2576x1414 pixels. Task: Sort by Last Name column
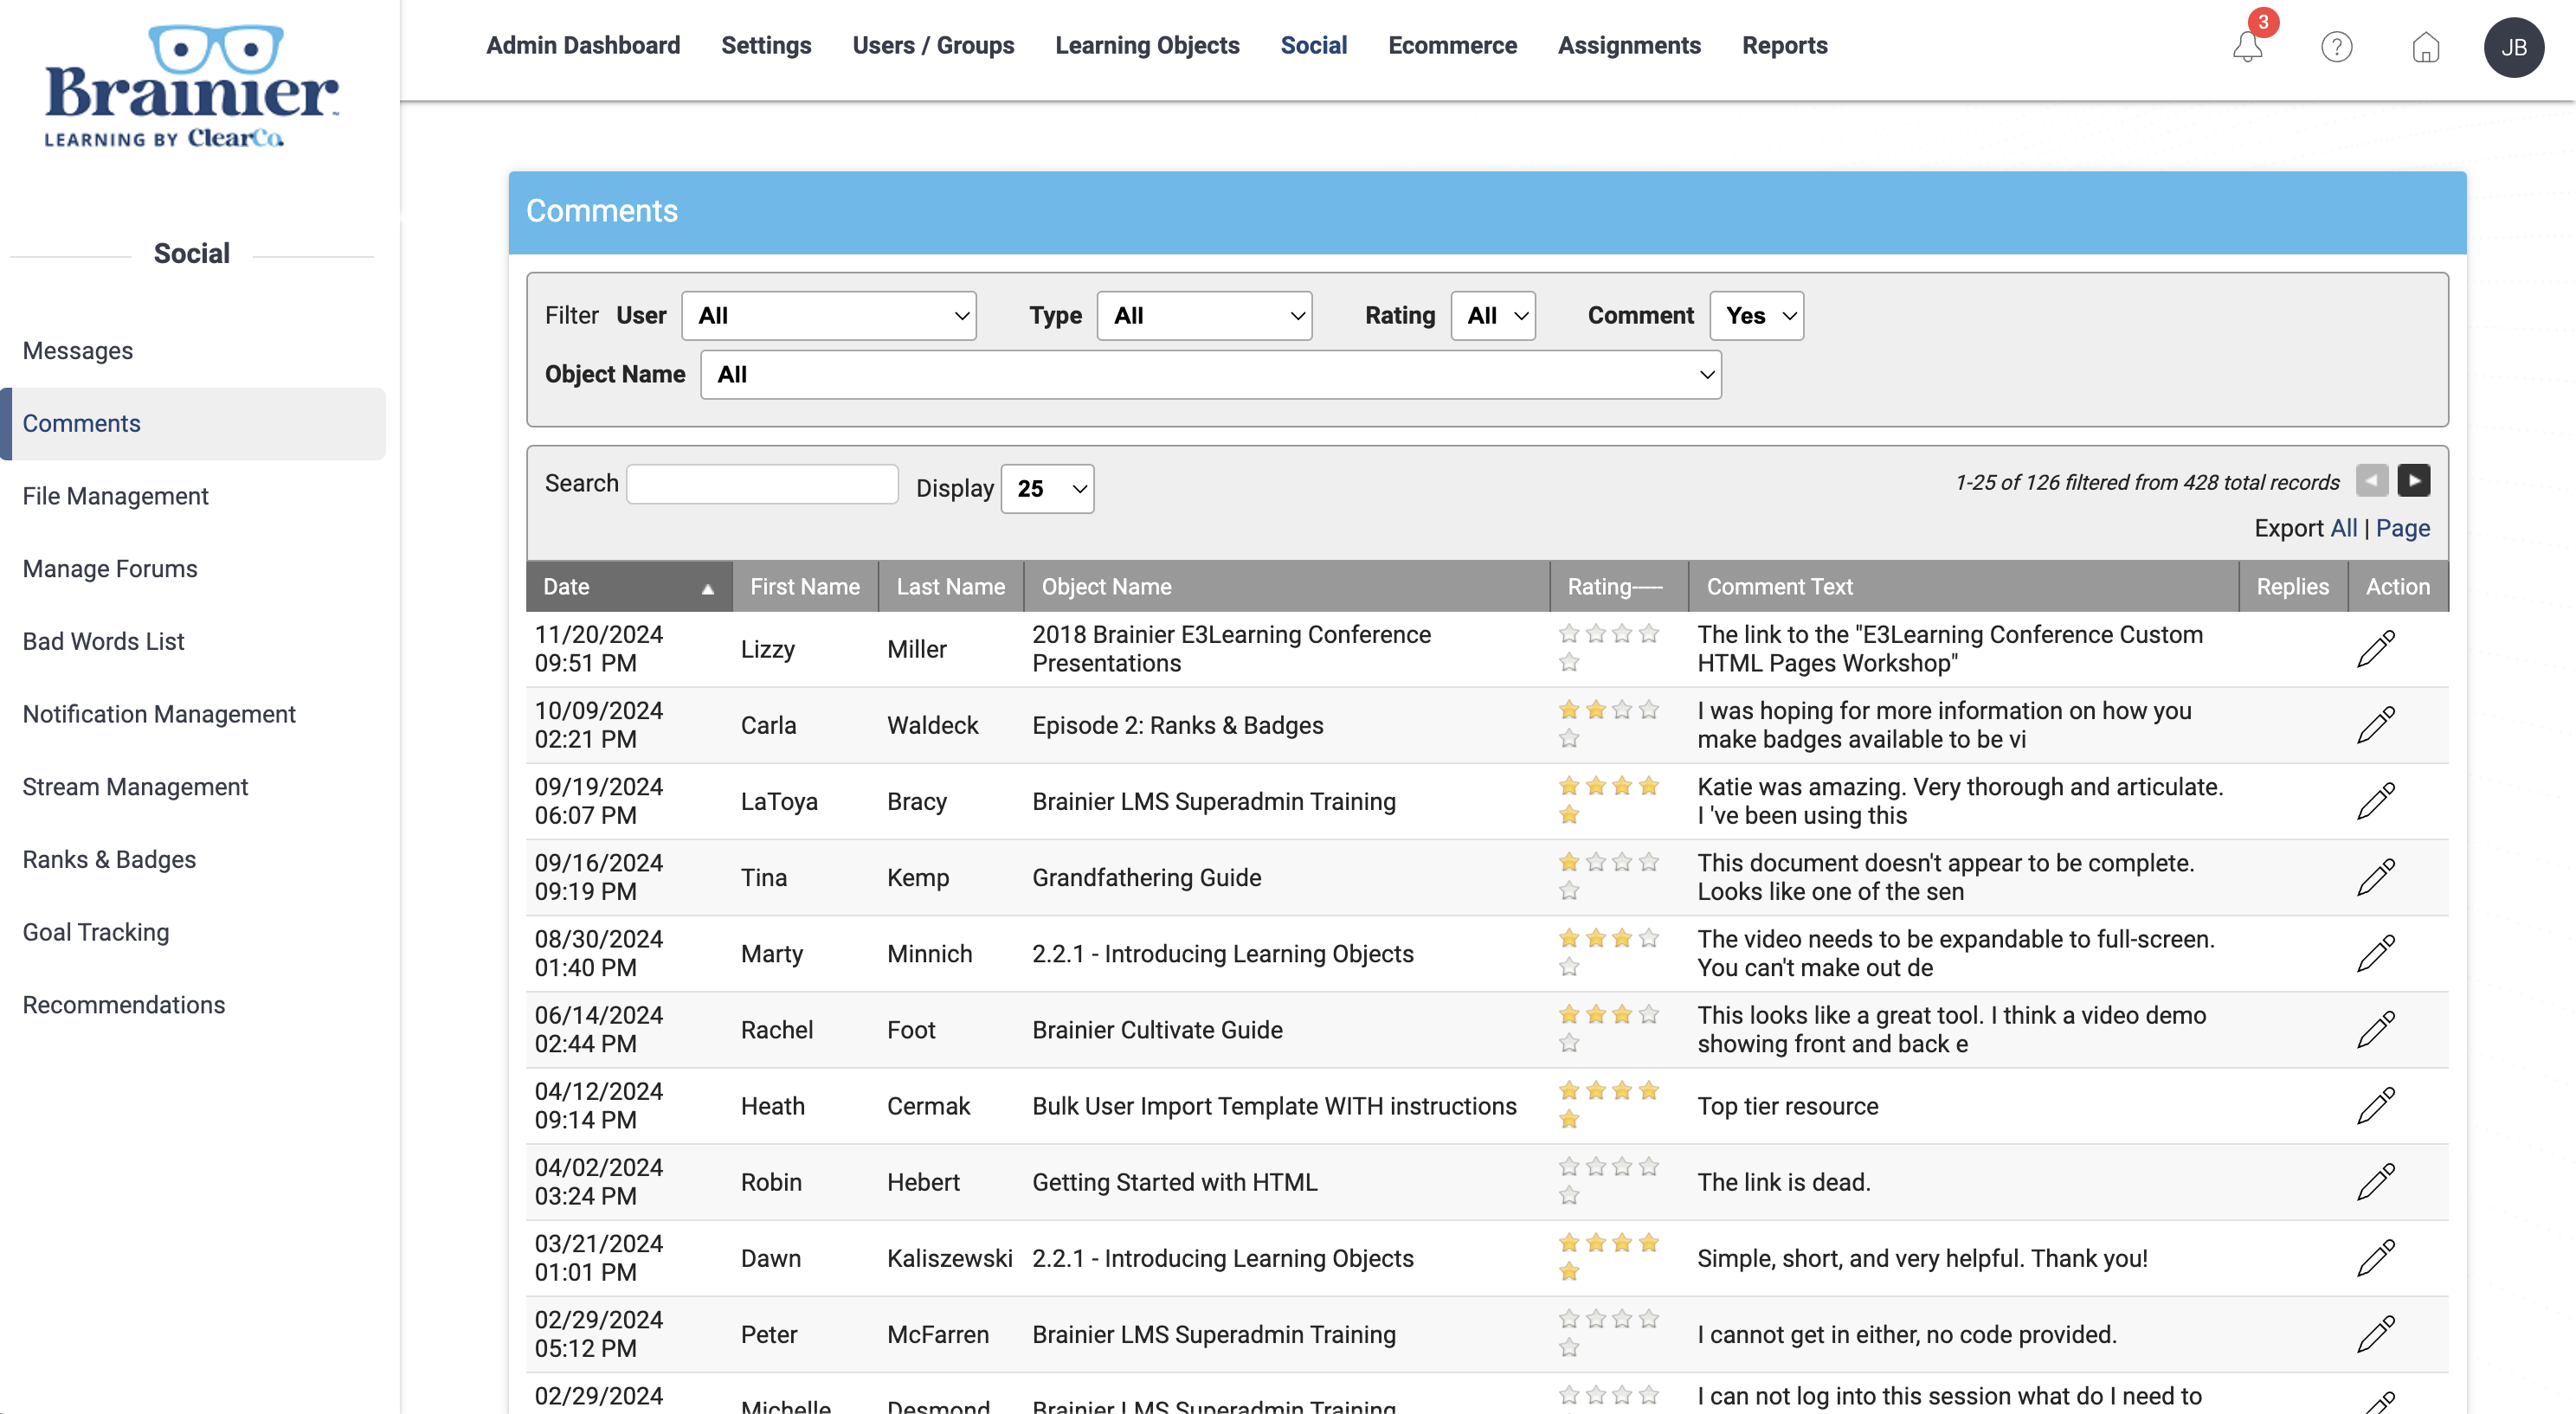coord(950,587)
